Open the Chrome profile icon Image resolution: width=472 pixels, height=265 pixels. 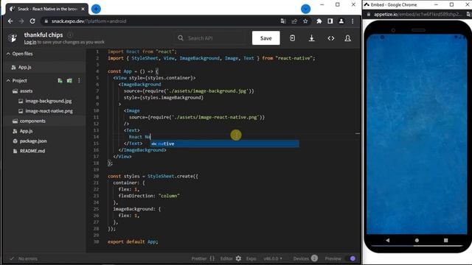341,21
